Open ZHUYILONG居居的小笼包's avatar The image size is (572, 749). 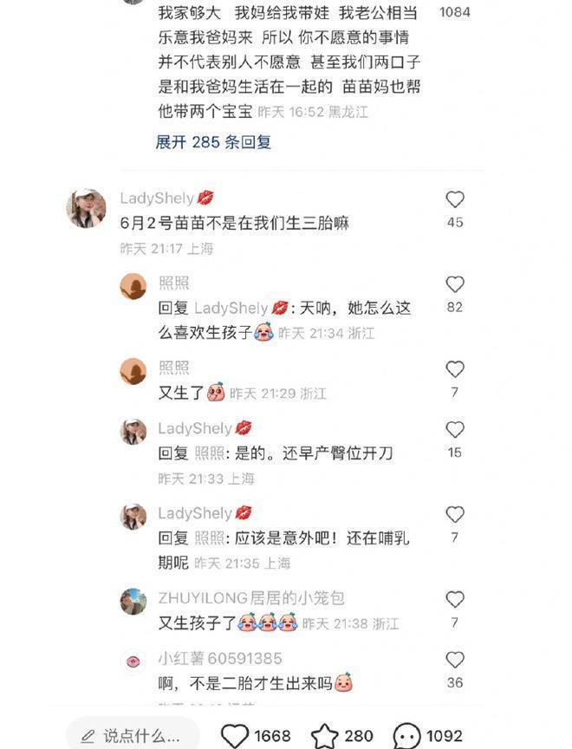[x=133, y=602]
